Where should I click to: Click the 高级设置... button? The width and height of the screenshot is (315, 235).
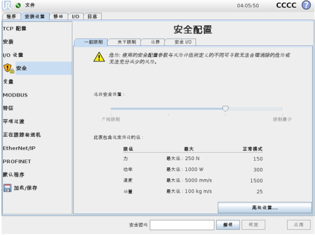point(264,208)
